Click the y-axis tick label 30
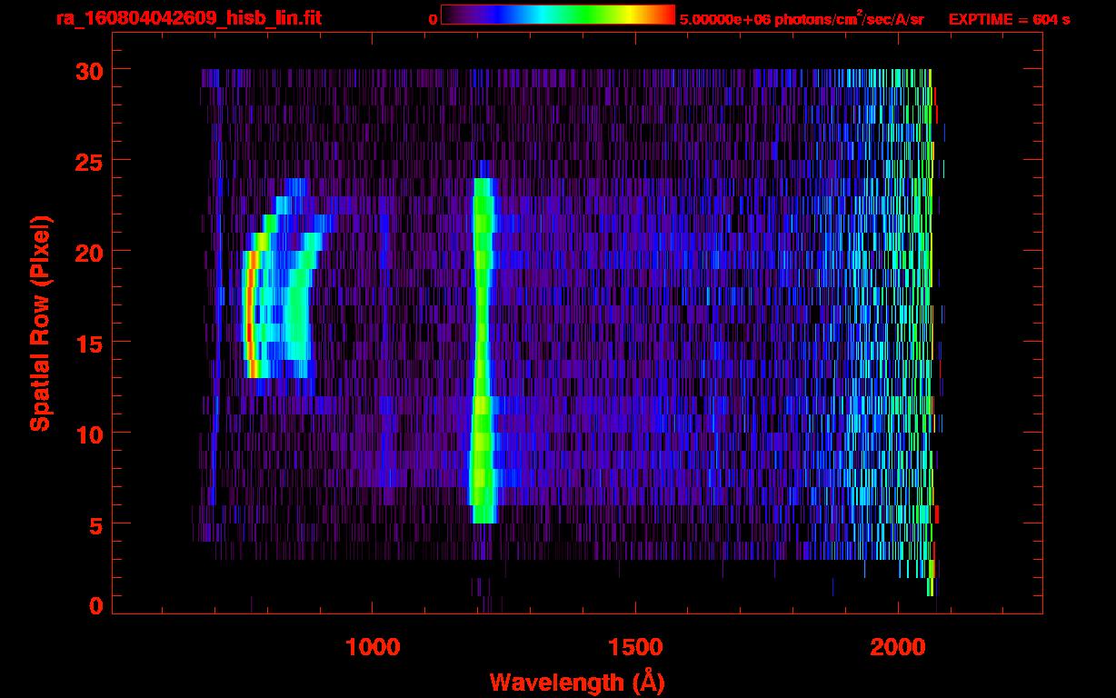This screenshot has width=1116, height=698. tap(88, 70)
